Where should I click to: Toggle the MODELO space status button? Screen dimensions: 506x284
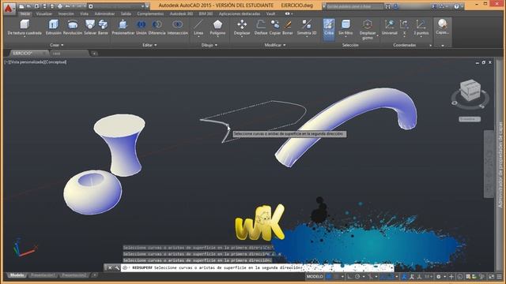click(x=315, y=277)
